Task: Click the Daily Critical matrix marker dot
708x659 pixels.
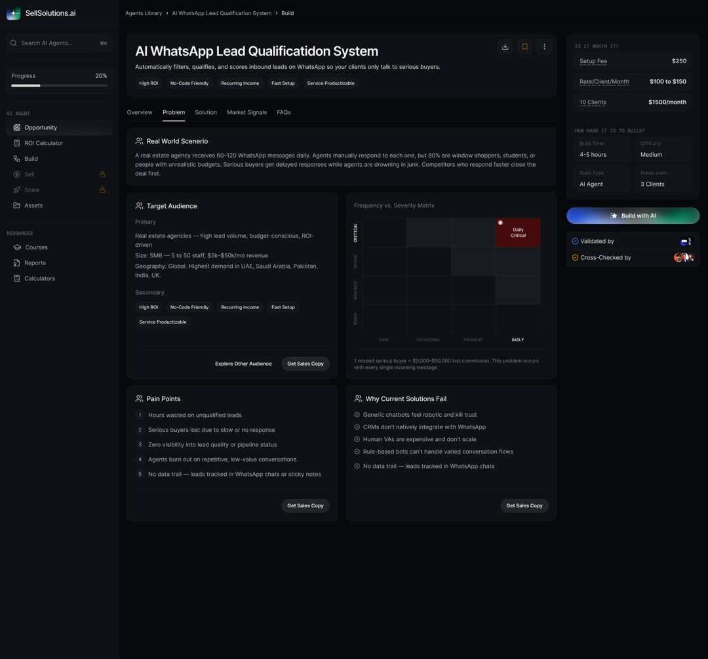Action: (x=500, y=223)
